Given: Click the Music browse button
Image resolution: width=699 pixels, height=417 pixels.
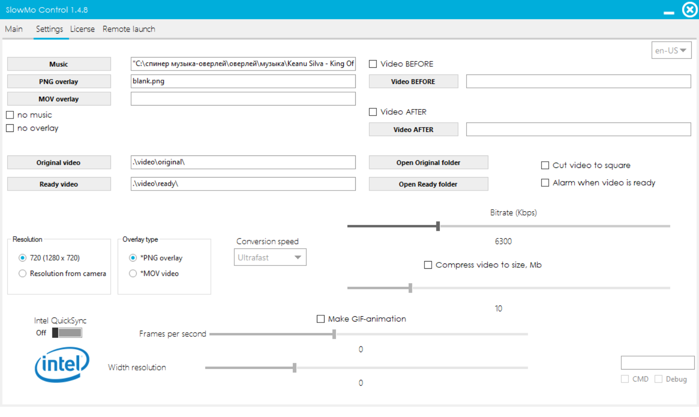Looking at the screenshot, I should point(59,64).
